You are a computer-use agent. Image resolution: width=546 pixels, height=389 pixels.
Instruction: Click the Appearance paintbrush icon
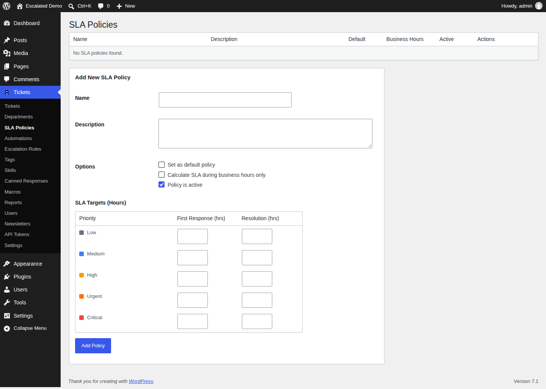7,264
